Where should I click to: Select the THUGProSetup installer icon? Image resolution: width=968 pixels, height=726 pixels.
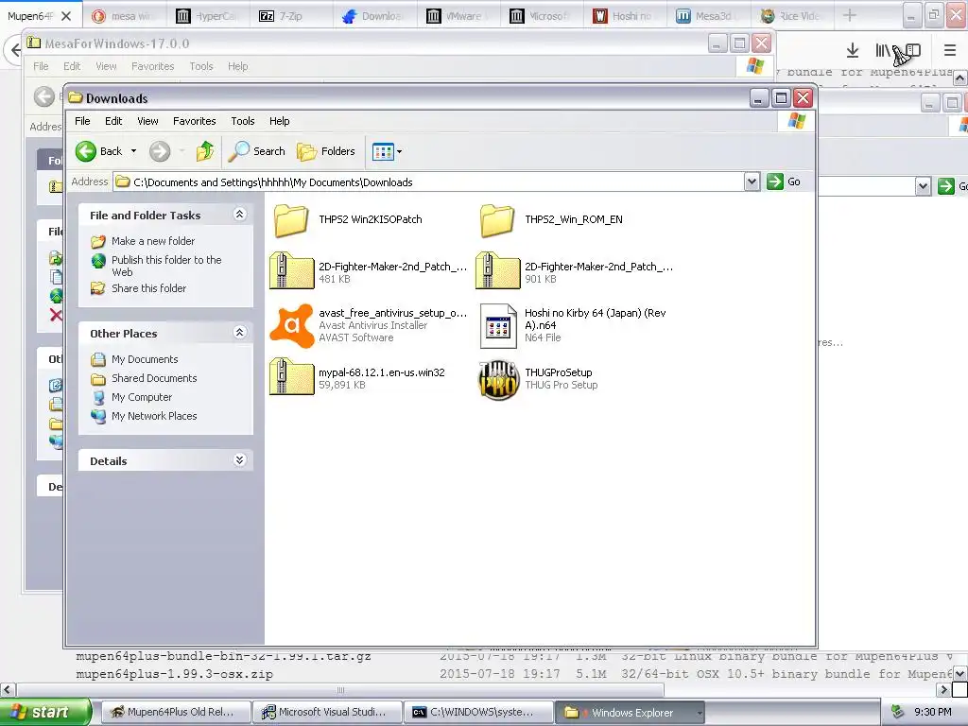(x=499, y=380)
